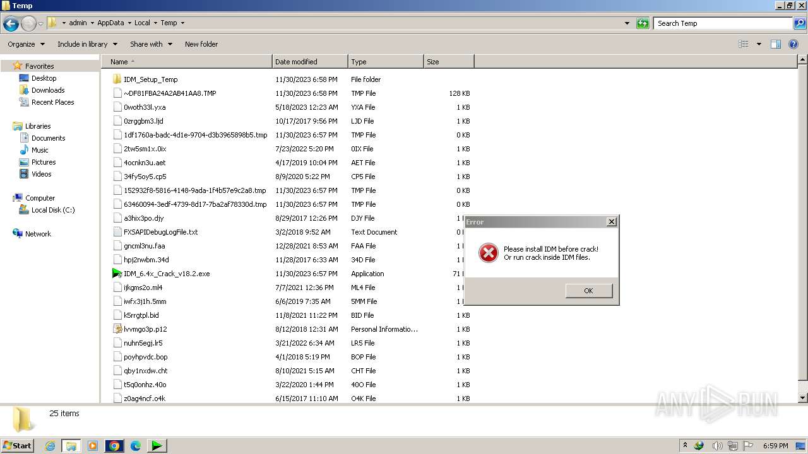This screenshot has height=454, width=808.
Task: Select Computer in navigation pane
Action: pyautogui.click(x=40, y=198)
